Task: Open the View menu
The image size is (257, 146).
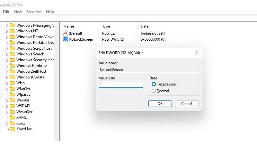Action: (x=18, y=12)
